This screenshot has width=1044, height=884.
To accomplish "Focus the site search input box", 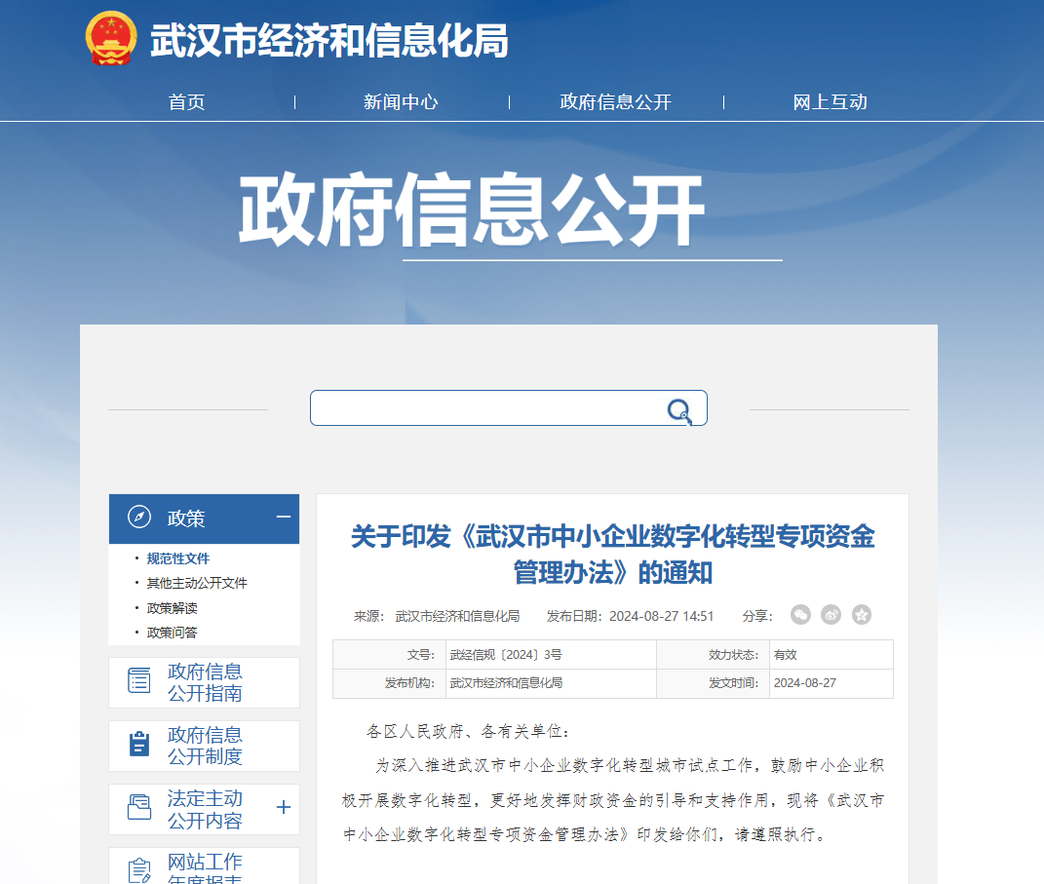I will tap(487, 408).
